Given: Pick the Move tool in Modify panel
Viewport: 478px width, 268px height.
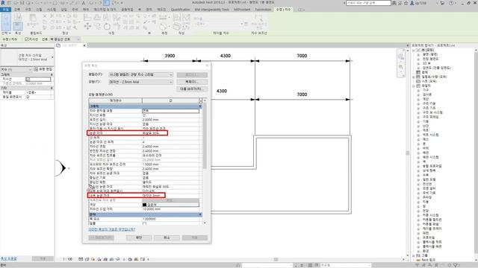Looking at the screenshot, I should tap(87, 27).
